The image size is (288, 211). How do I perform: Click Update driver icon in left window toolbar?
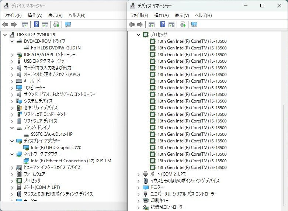[56, 24]
